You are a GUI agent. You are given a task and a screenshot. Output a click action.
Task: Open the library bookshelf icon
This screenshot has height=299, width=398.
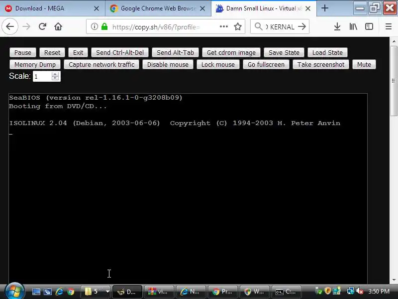tap(353, 26)
